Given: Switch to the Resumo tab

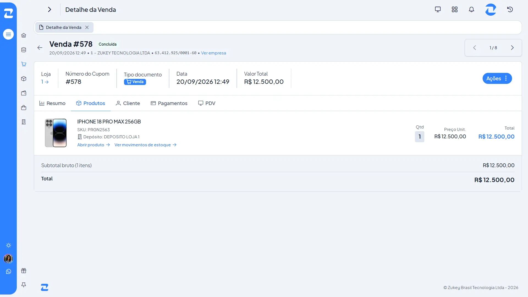Looking at the screenshot, I should (x=52, y=103).
